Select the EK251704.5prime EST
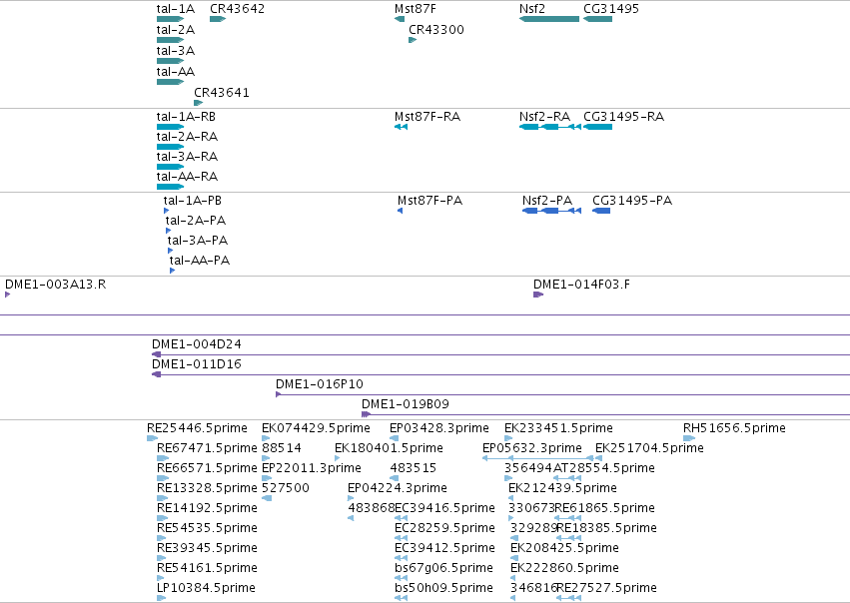 click(x=598, y=458)
